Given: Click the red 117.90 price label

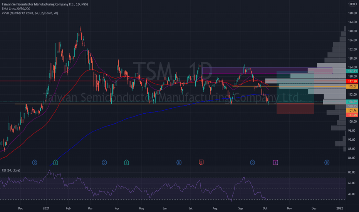Looking at the screenshot, I should coord(352,81).
